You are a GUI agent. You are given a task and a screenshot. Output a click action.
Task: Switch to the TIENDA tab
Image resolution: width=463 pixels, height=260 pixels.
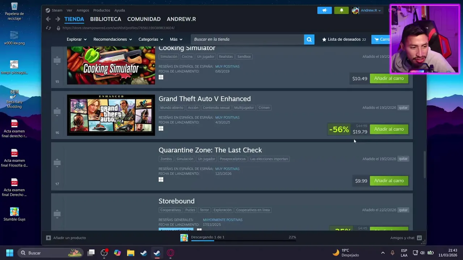[74, 19]
